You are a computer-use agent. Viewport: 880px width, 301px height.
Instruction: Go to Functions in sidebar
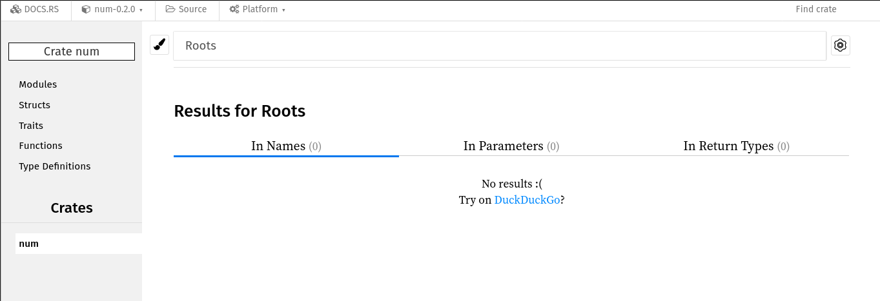click(41, 146)
